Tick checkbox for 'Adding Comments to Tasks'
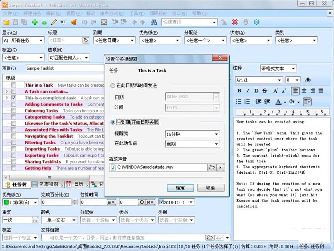 (14, 104)
